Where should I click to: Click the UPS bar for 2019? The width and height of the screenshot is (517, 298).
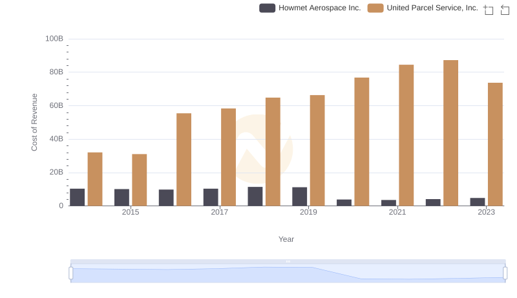click(x=317, y=151)
